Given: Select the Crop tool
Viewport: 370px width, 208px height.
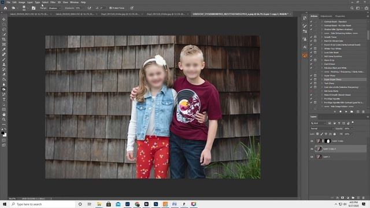Looking at the screenshot, I should (x=4, y=39).
